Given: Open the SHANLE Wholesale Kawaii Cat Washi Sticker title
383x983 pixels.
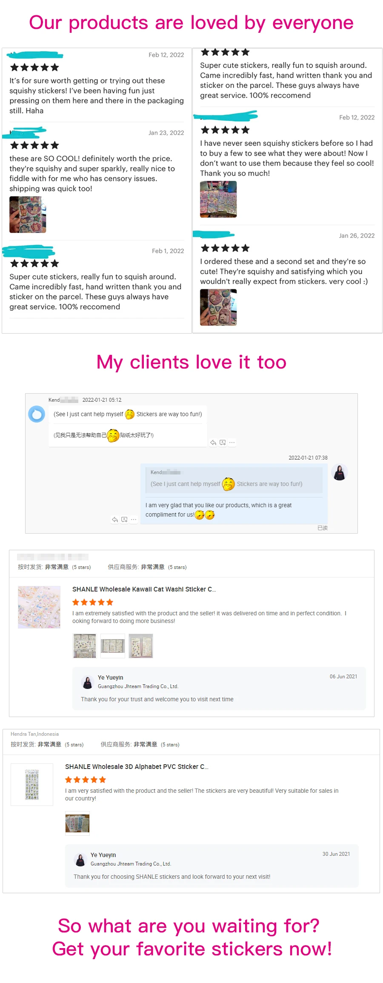Looking at the screenshot, I should (144, 589).
